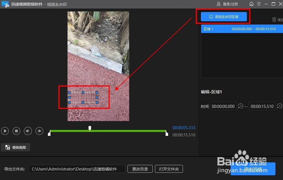Open the hamburger menu in the title bar
The width and height of the screenshot is (283, 180).
coord(259,4)
